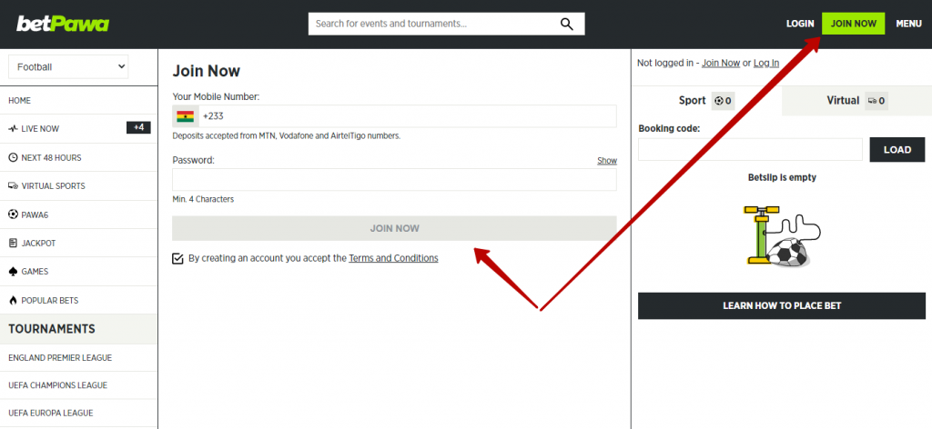
Task: Open the Terms and Conditions link
Action: tap(393, 258)
